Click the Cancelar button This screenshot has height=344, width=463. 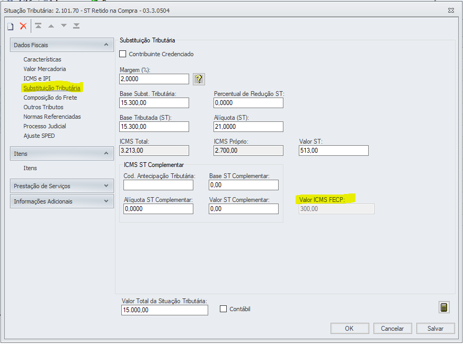click(393, 329)
